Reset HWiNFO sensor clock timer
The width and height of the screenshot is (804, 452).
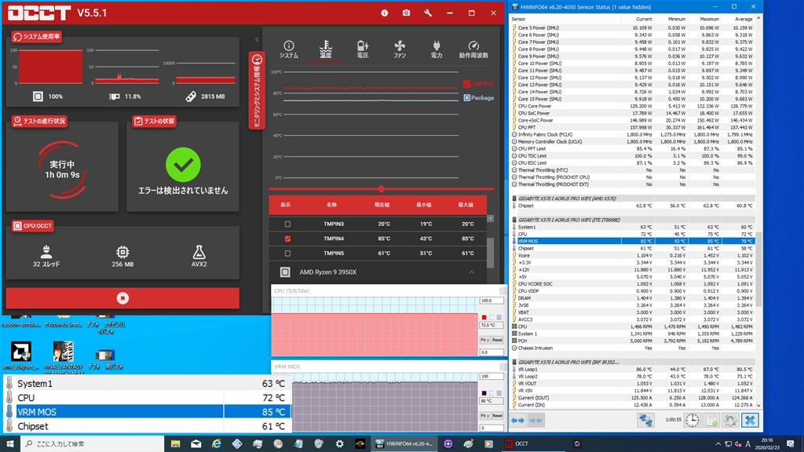(691, 421)
